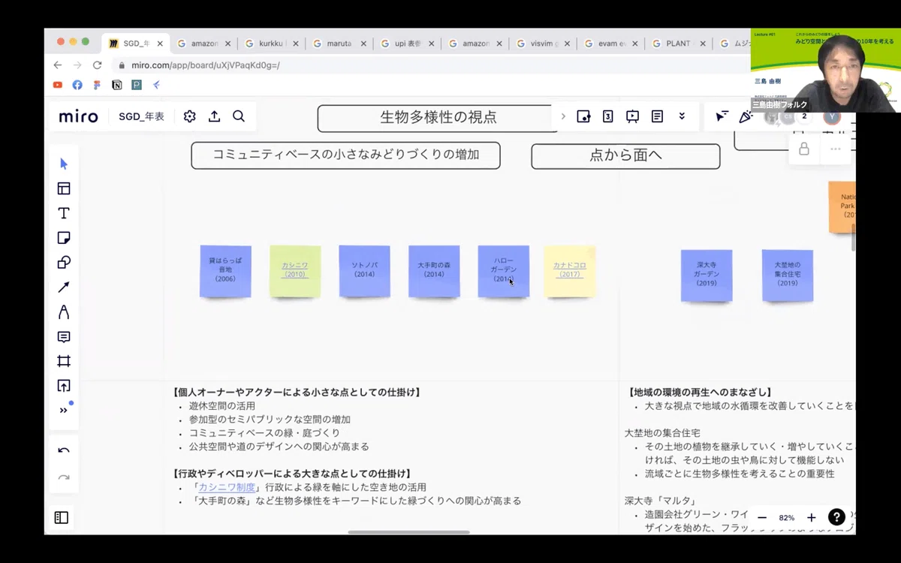Zoom in with the plus button
Screen dimensions: 901x563
(x=811, y=518)
